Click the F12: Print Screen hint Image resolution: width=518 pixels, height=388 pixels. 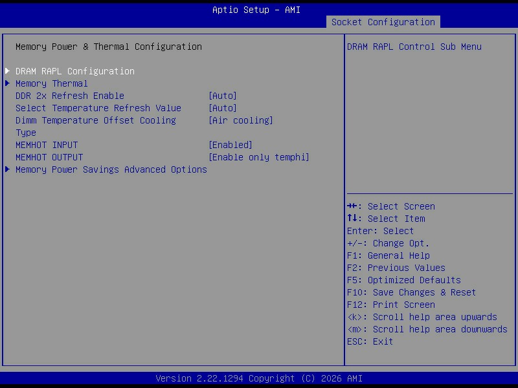click(x=391, y=305)
